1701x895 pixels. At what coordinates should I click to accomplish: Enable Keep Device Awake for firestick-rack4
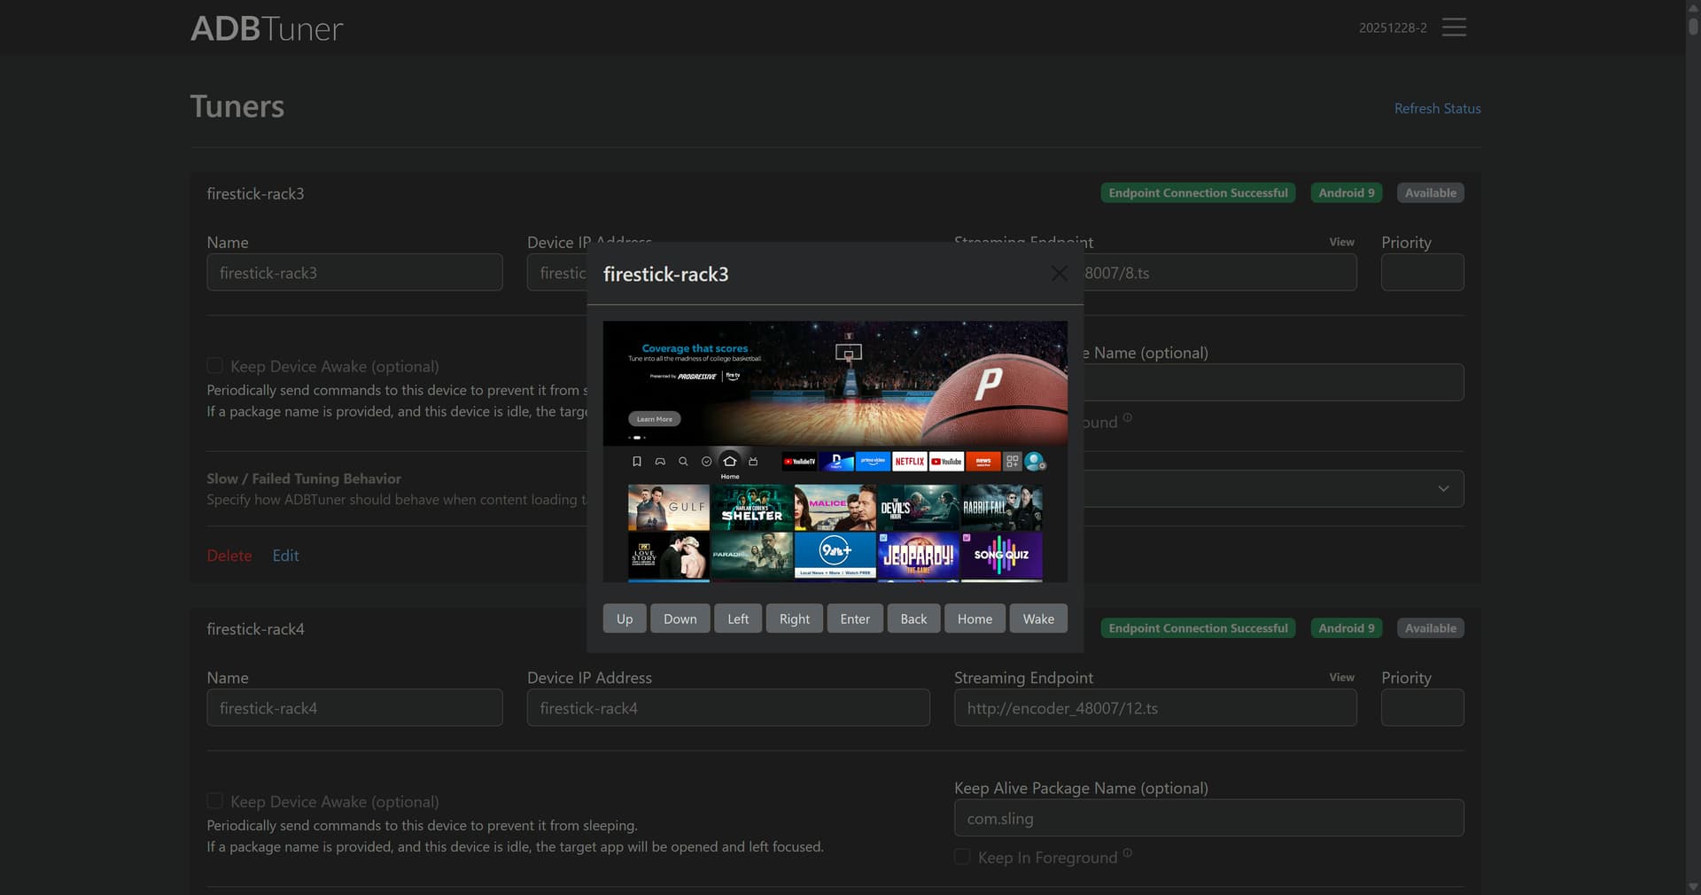coord(214,801)
